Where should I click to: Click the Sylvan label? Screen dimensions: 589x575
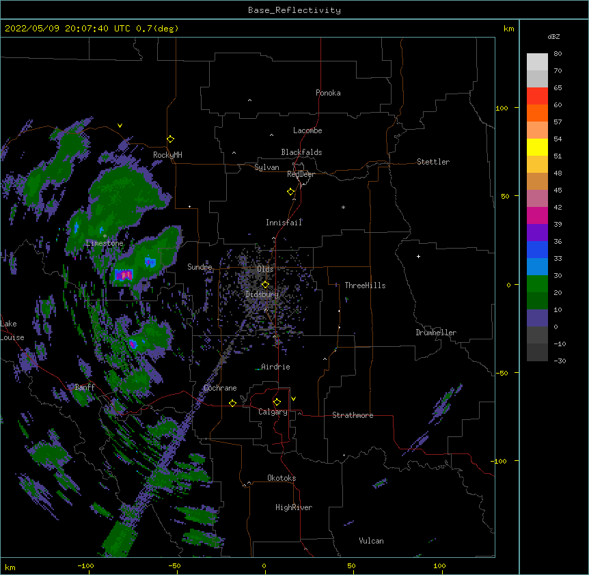pos(266,167)
